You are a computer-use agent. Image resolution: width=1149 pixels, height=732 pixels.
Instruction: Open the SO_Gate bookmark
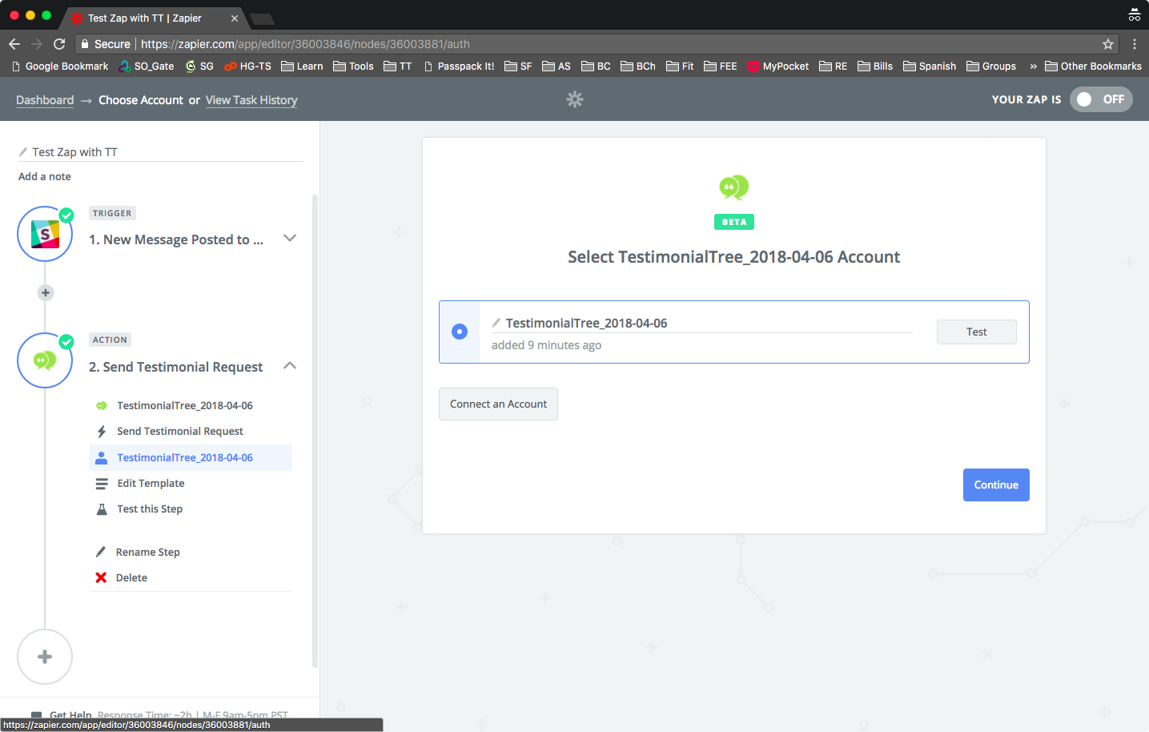147,66
